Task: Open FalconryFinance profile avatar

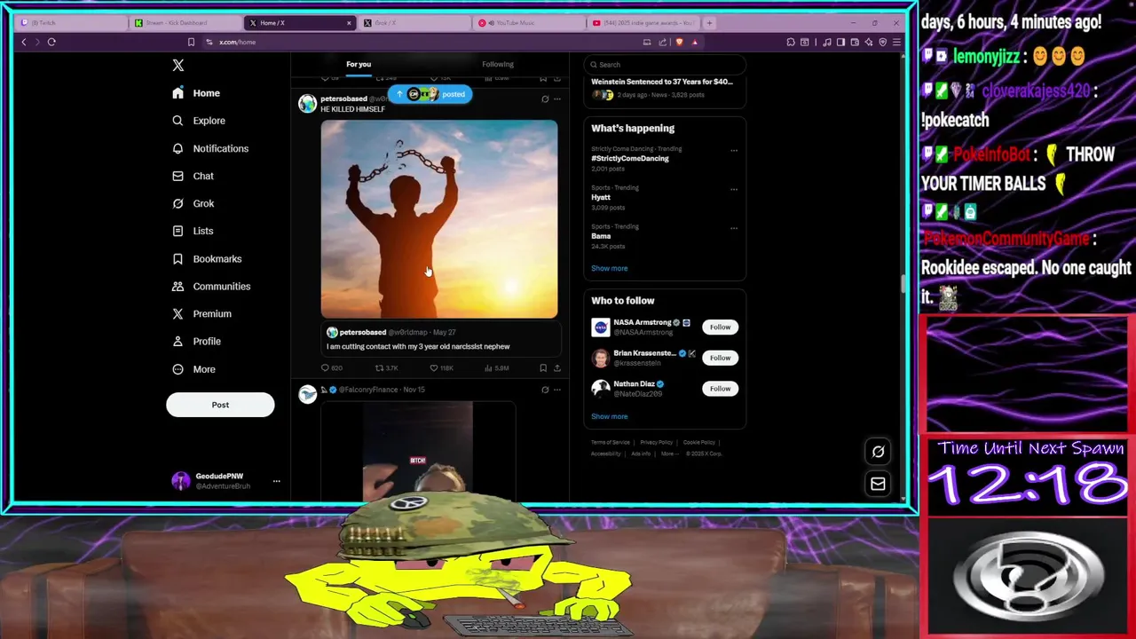Action: pyautogui.click(x=307, y=395)
